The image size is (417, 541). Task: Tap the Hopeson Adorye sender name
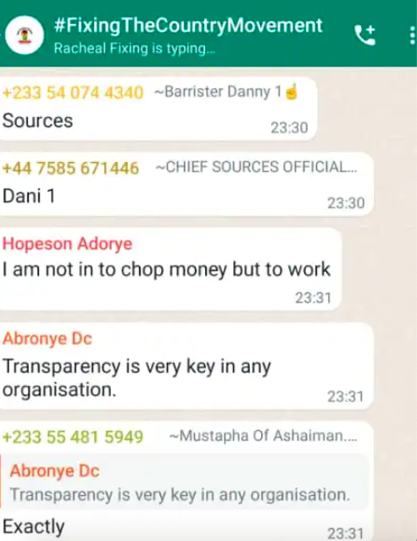(67, 243)
